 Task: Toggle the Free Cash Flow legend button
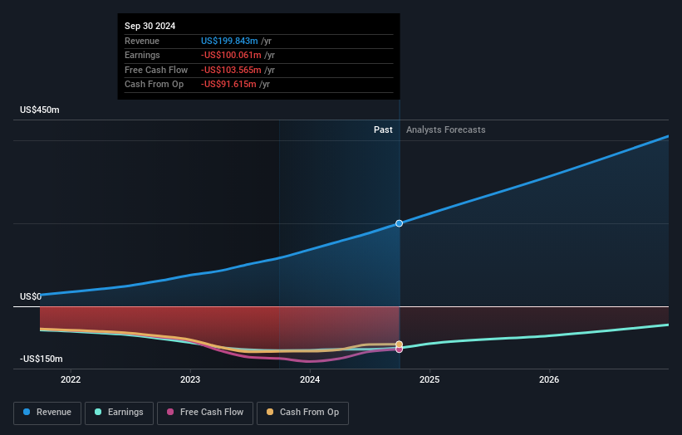pos(205,413)
